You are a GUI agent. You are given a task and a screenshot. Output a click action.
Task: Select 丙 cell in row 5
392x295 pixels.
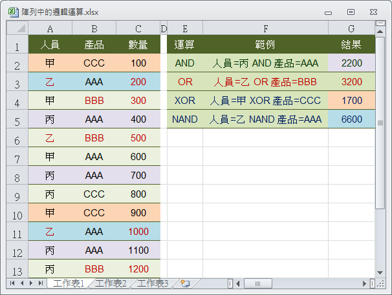pos(50,119)
